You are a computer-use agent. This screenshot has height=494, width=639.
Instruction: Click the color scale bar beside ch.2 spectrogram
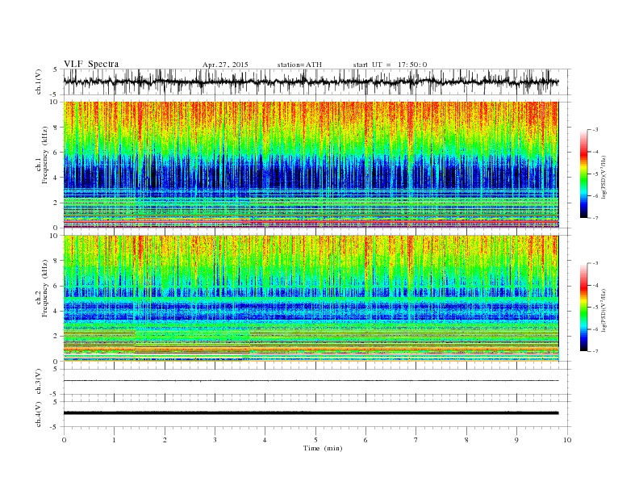point(583,308)
